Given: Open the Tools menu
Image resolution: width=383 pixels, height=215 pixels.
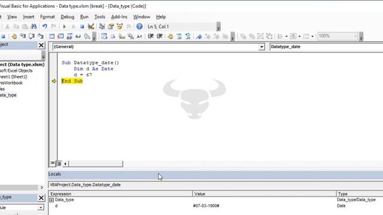Looking at the screenshot, I should tap(100, 17).
